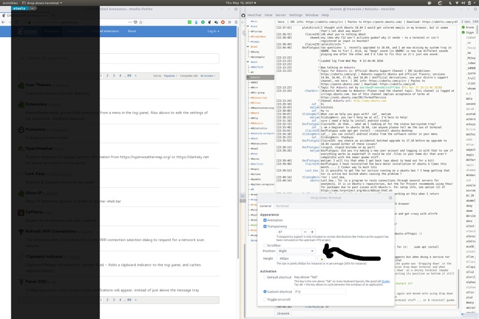Open the Position dropdown set to Right
Viewport: 479px width, 319px height.
pos(296,251)
